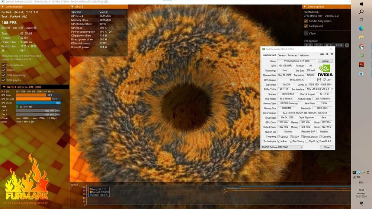Click the blue swirl tray icon

coord(359,172)
